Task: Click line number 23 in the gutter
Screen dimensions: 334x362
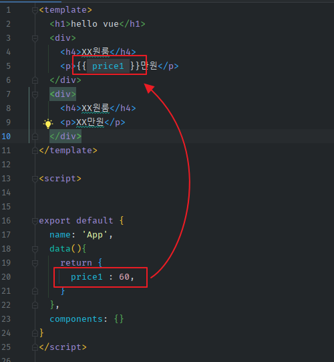Action: (6, 319)
